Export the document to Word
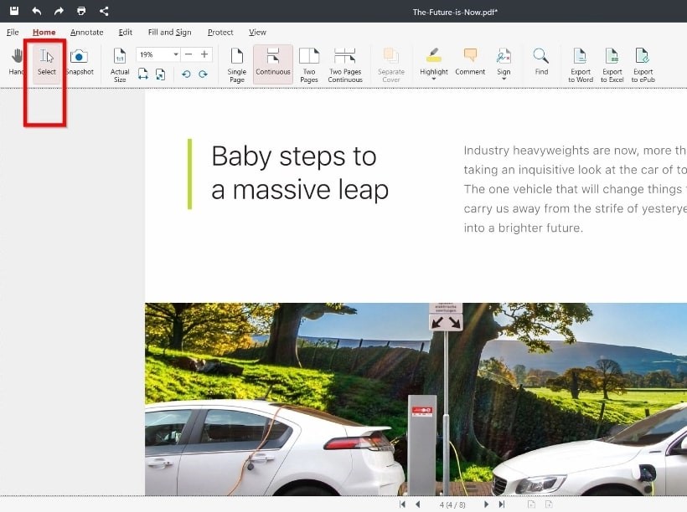The image size is (687, 512). pyautogui.click(x=580, y=64)
